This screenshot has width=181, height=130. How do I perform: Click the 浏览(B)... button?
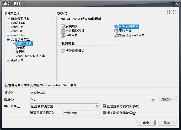tap(167, 99)
